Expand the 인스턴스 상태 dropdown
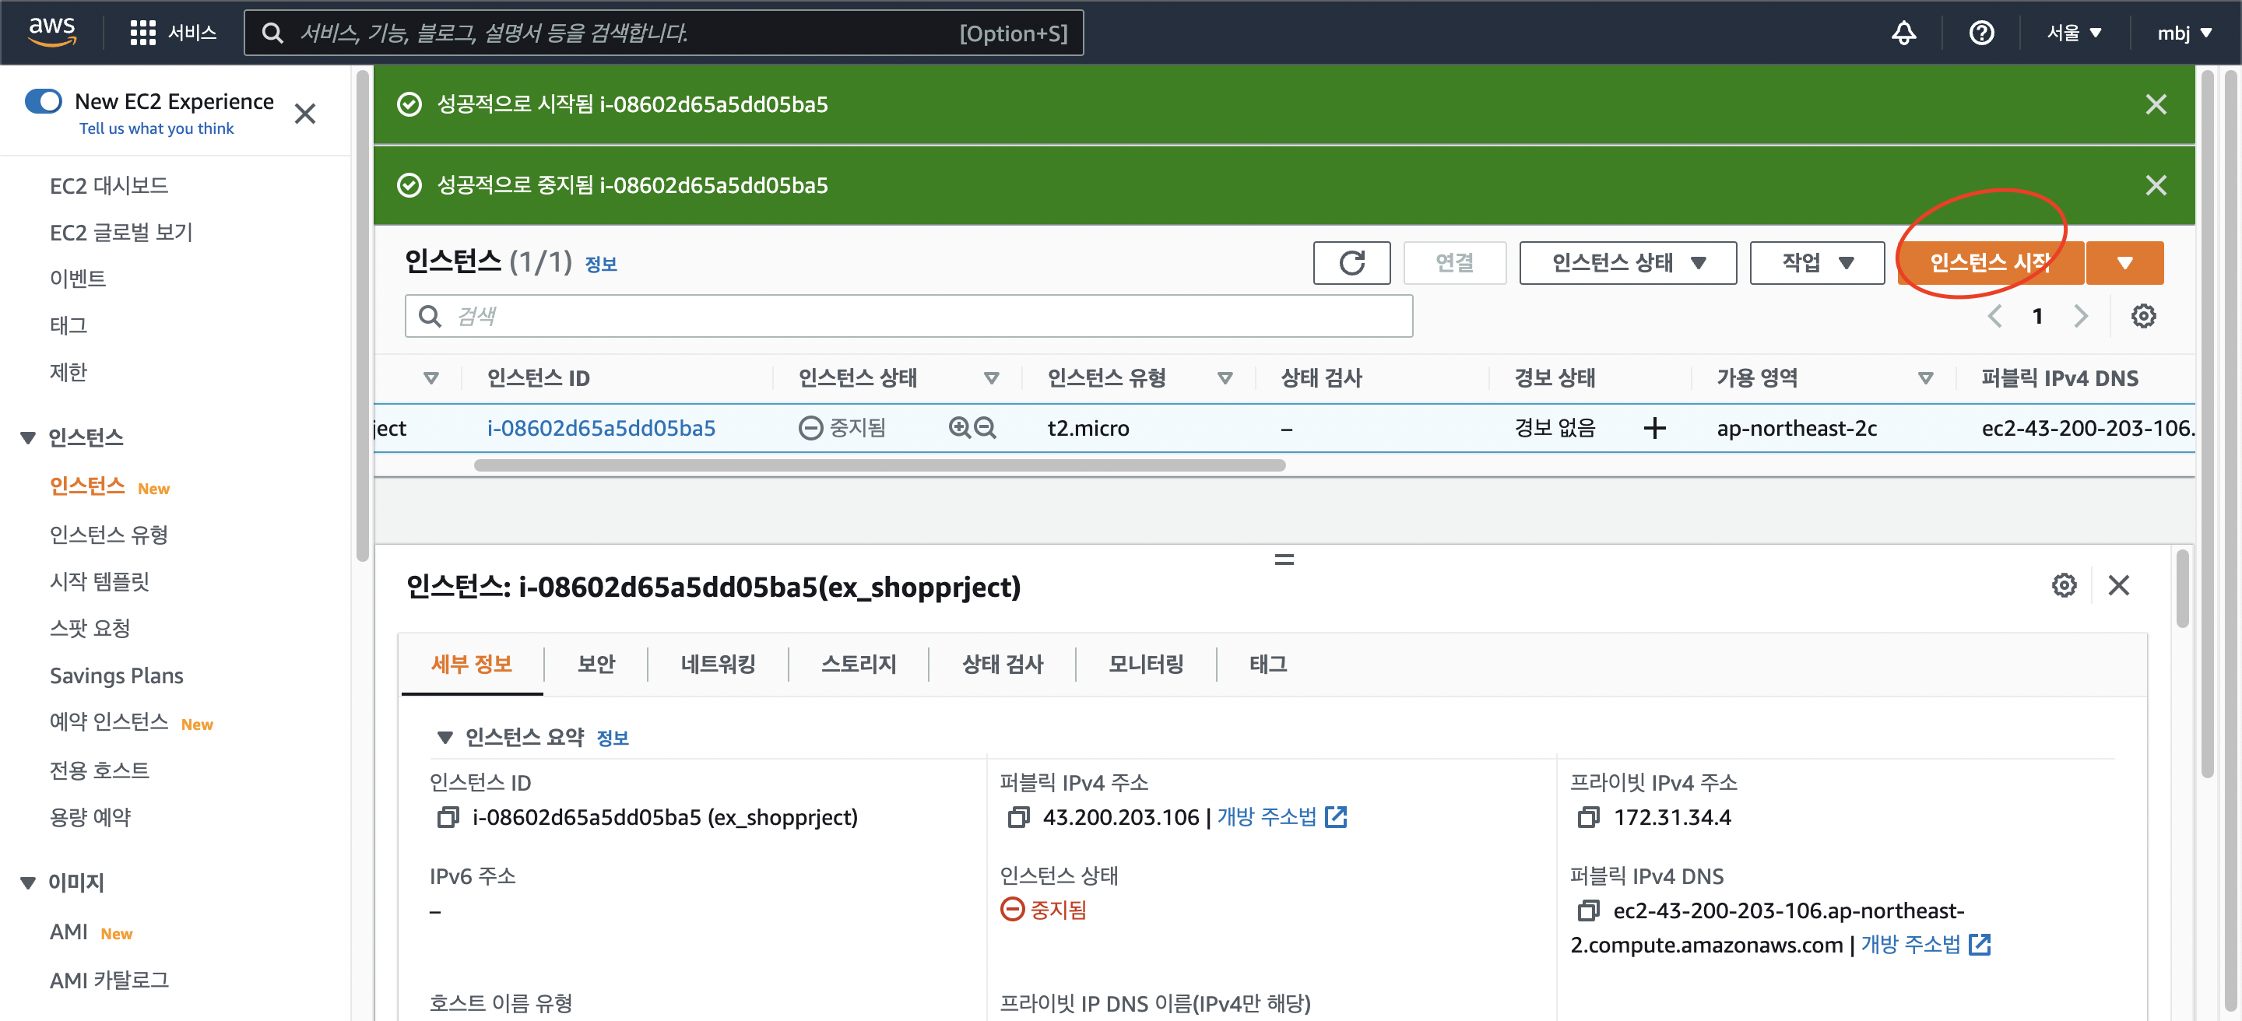This screenshot has height=1021, width=2242. [x=1628, y=262]
